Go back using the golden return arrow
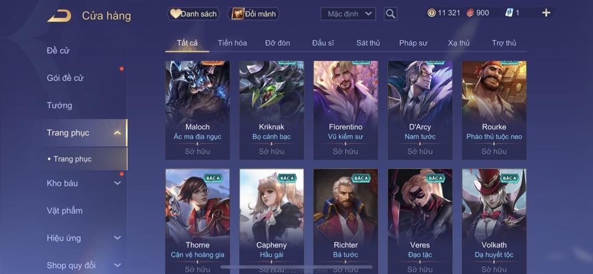593x274 pixels. point(59,16)
